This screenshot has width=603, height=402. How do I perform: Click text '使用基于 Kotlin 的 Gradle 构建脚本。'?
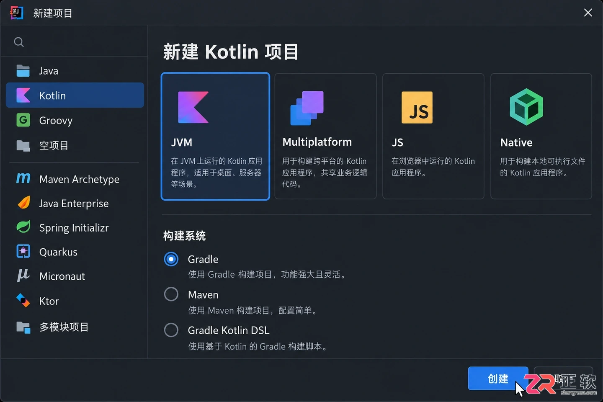pos(258,346)
